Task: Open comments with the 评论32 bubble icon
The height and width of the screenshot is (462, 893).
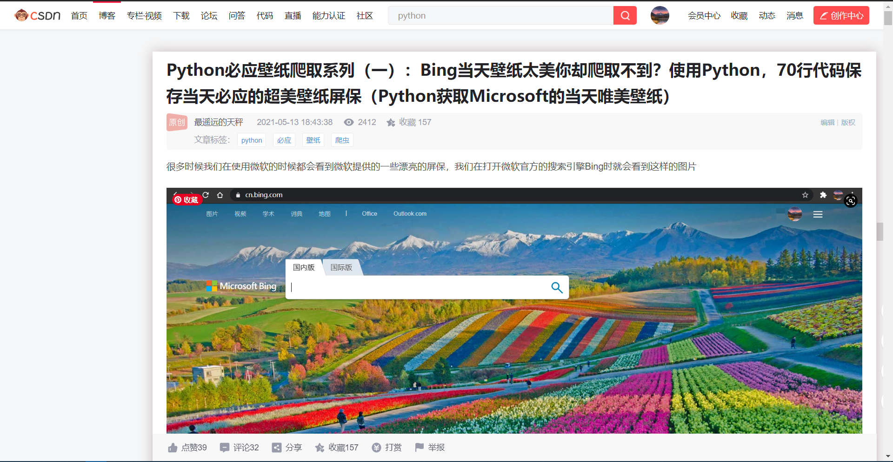Action: click(x=225, y=447)
